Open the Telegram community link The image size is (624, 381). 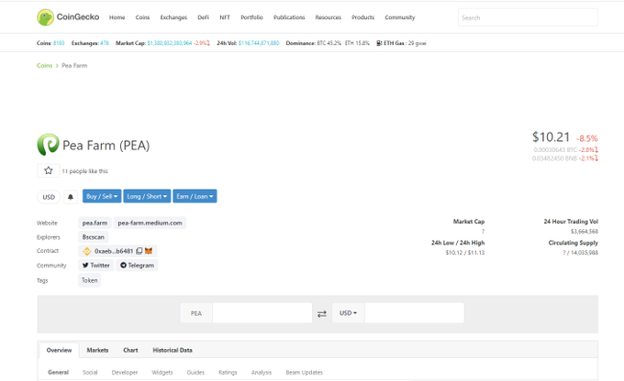pyautogui.click(x=137, y=266)
